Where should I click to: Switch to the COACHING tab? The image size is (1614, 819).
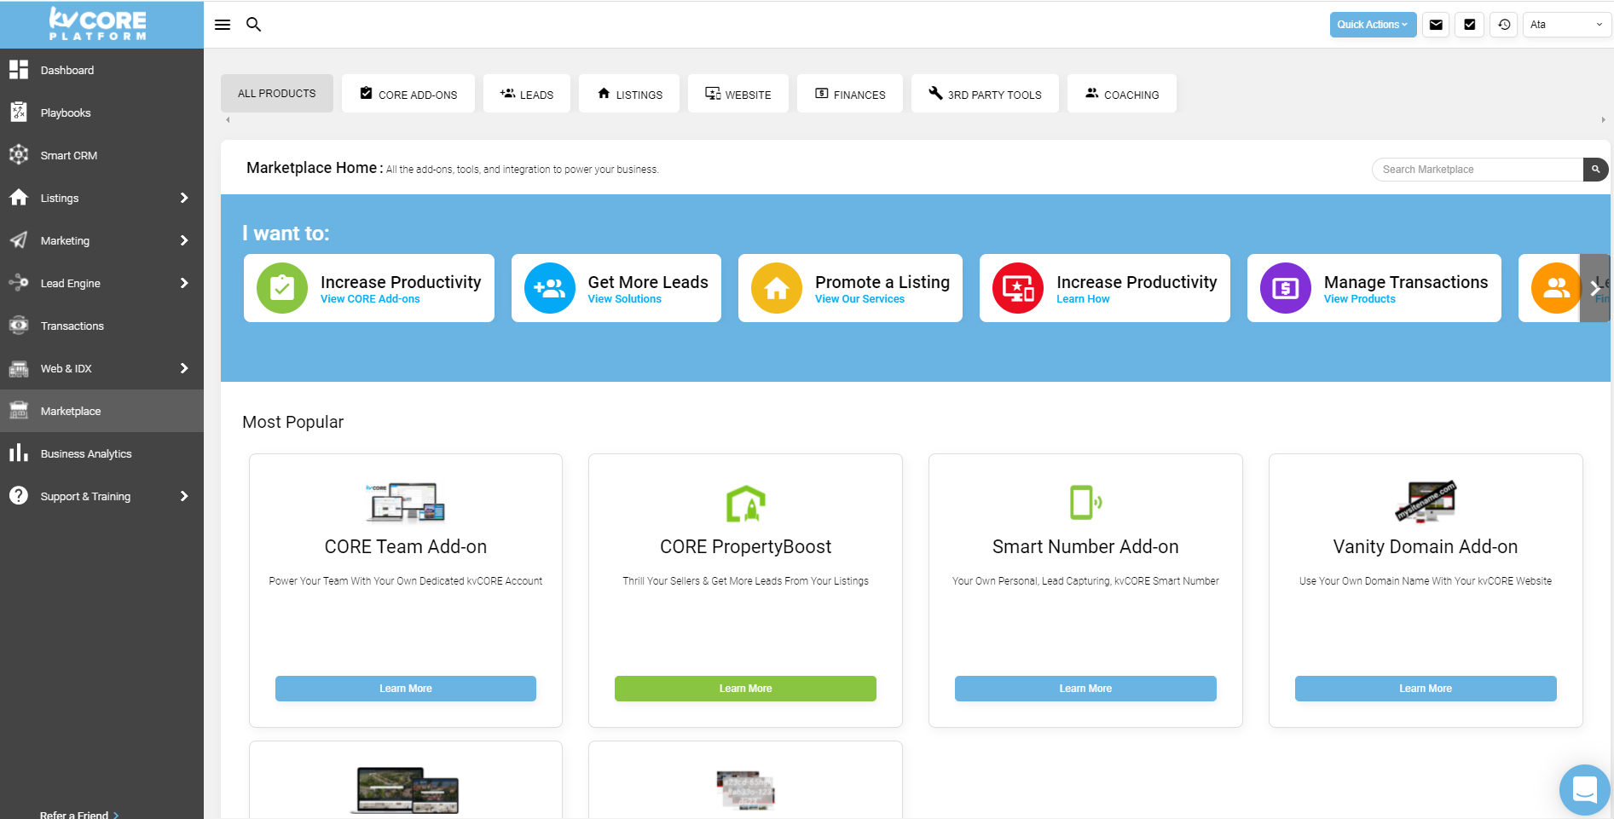pyautogui.click(x=1122, y=94)
